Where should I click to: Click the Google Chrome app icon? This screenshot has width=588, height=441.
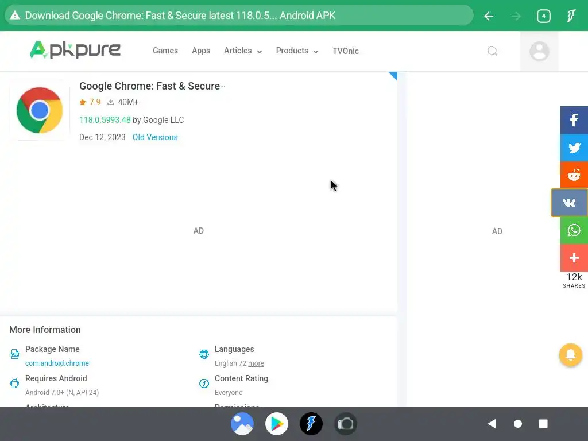click(x=40, y=110)
